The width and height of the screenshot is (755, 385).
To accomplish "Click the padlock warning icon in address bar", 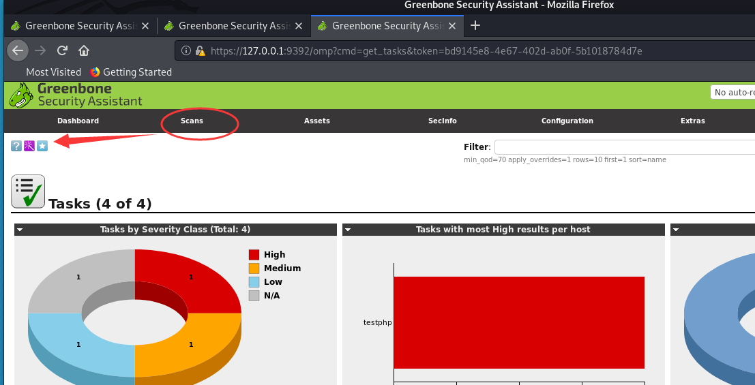I will click(201, 50).
